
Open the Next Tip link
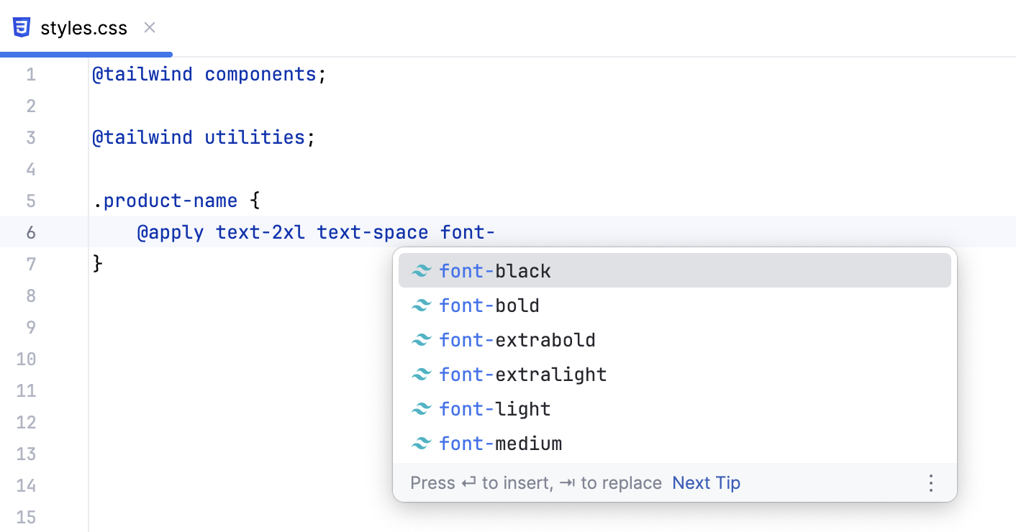point(706,483)
